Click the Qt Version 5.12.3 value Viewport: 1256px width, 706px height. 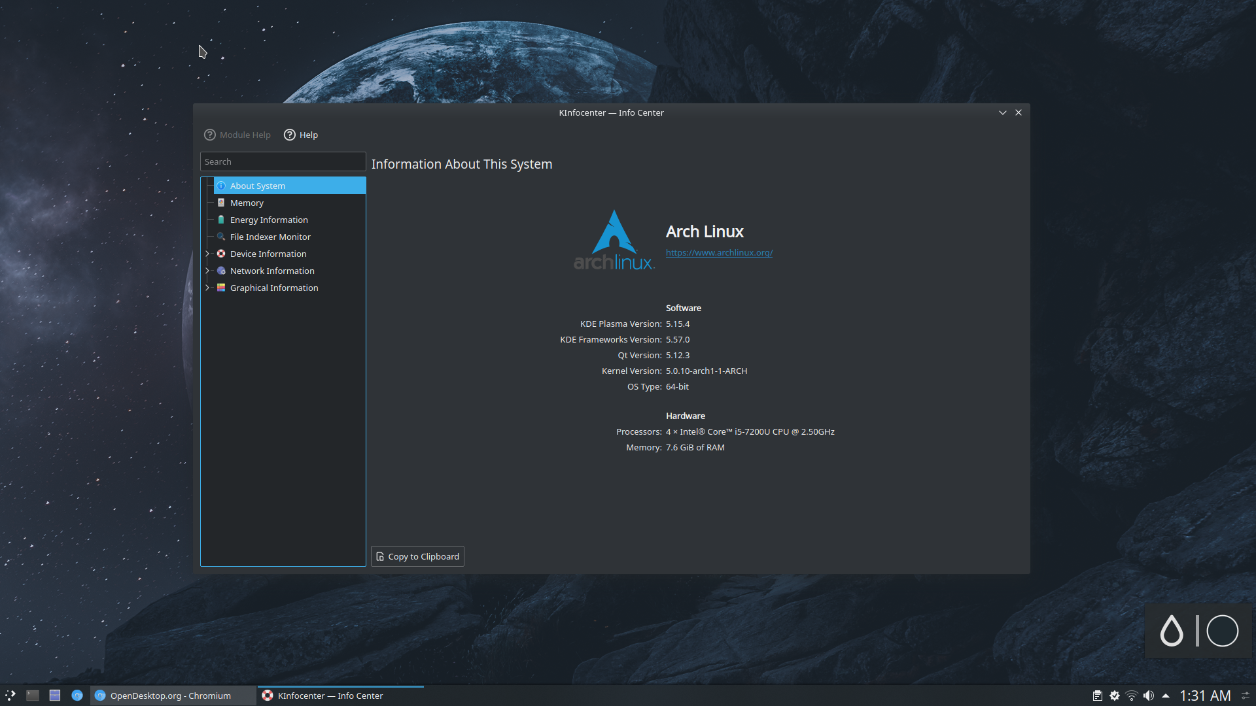tap(678, 355)
